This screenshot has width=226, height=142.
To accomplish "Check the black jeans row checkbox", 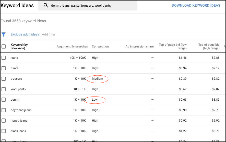I will [4, 131].
